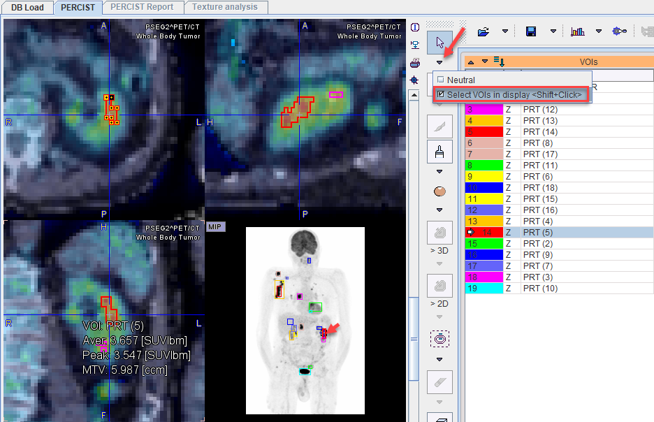This screenshot has width=654, height=422.
Task: Move VOI down with header down arrow
Action: 485,61
